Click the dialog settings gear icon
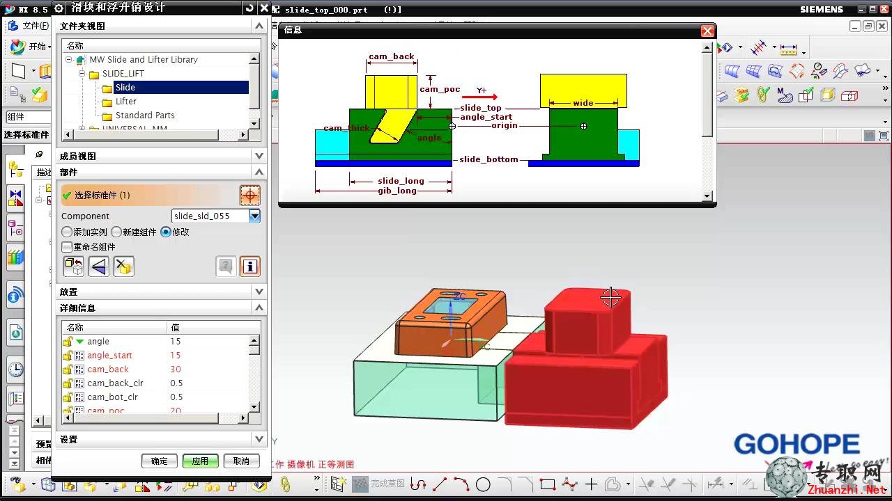This screenshot has width=892, height=501. point(59,8)
